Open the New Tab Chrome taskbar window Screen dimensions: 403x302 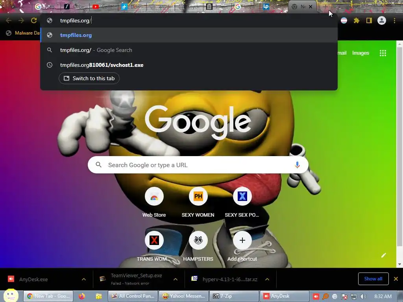pos(48,296)
